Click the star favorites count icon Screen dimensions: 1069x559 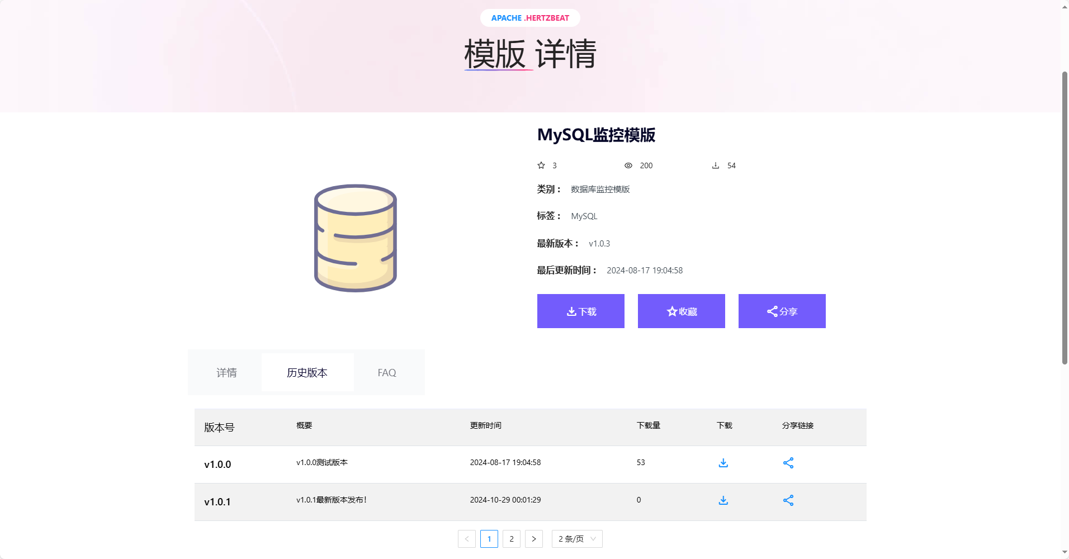(541, 165)
